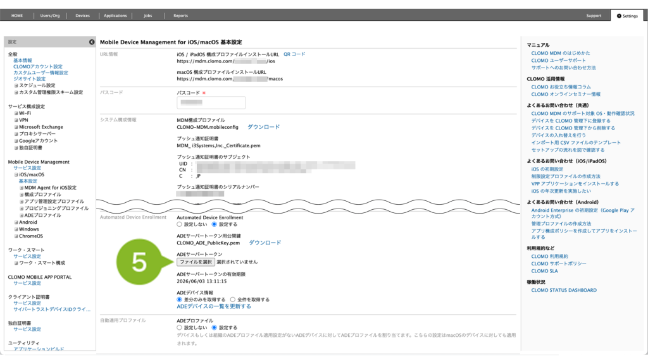Expand the Android tree item
This screenshot has height=364, width=648.
16,222
